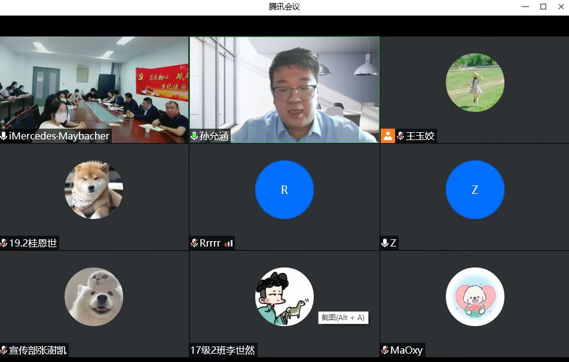Click the 17级2班李世然 name label
The width and height of the screenshot is (569, 362).
pyautogui.click(x=222, y=350)
